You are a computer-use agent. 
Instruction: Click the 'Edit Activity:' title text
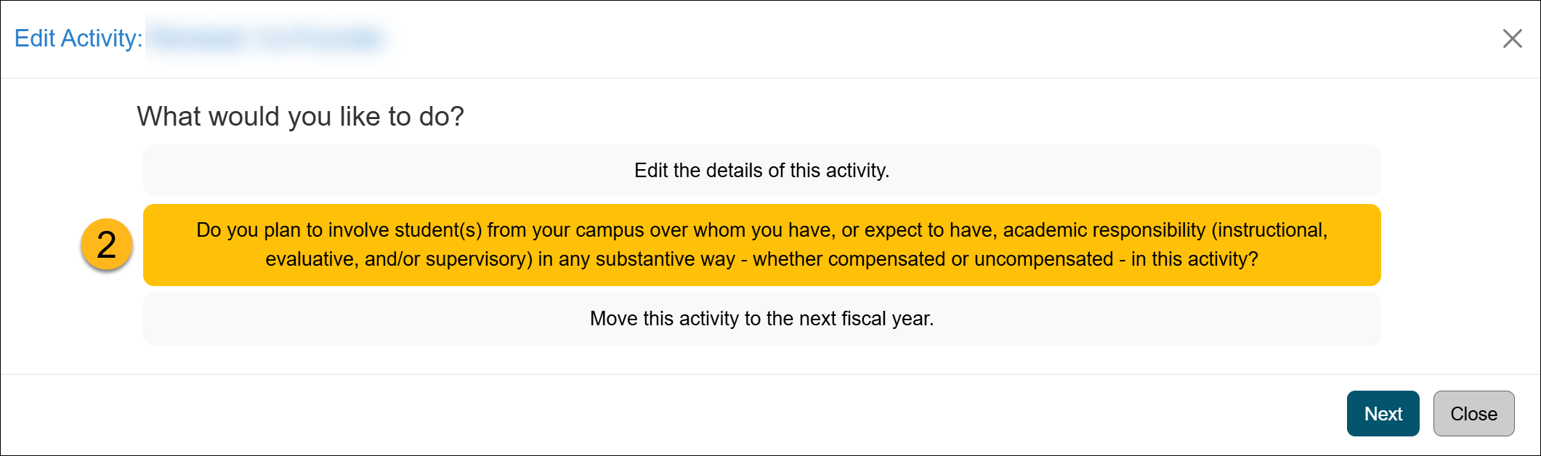[78, 38]
